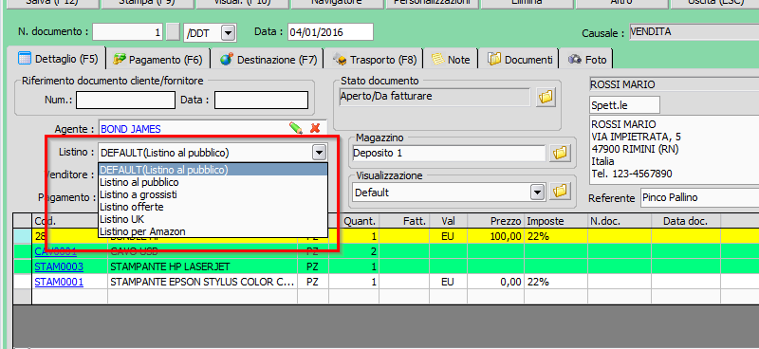Switch to the Note tab
Screen dimensions: 759x349
click(x=451, y=60)
